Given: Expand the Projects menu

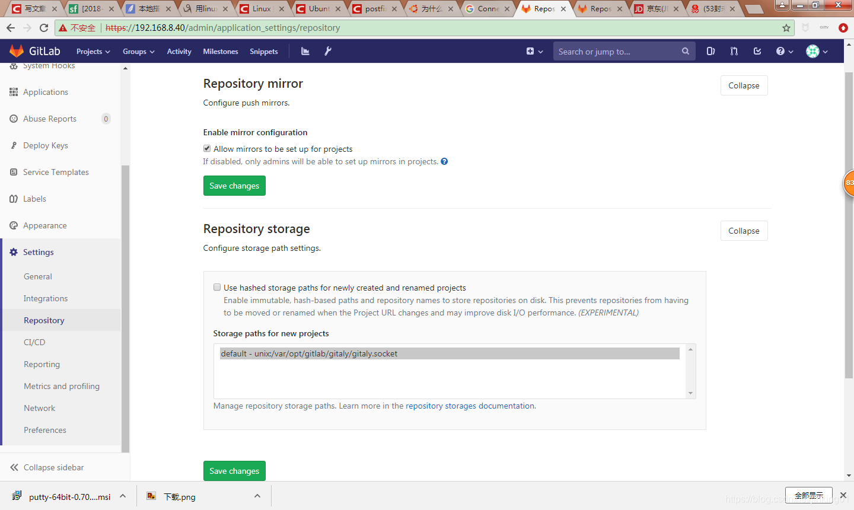Looking at the screenshot, I should pyautogui.click(x=93, y=52).
